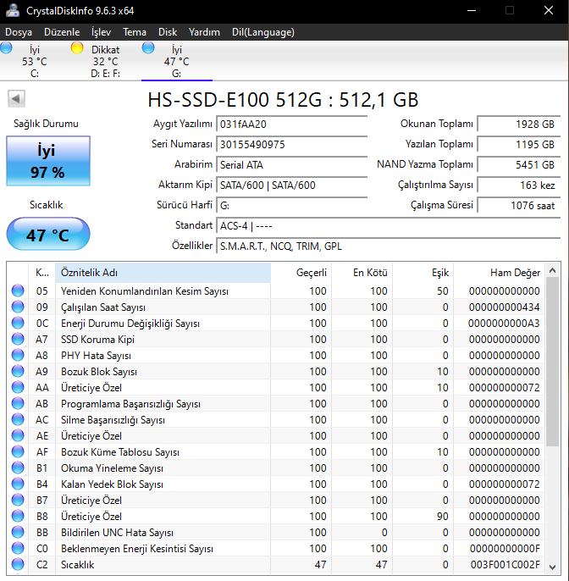Viewport: 569px width, 581px height.
Task: Click the status orb for attribute C0
Action: coord(18,549)
